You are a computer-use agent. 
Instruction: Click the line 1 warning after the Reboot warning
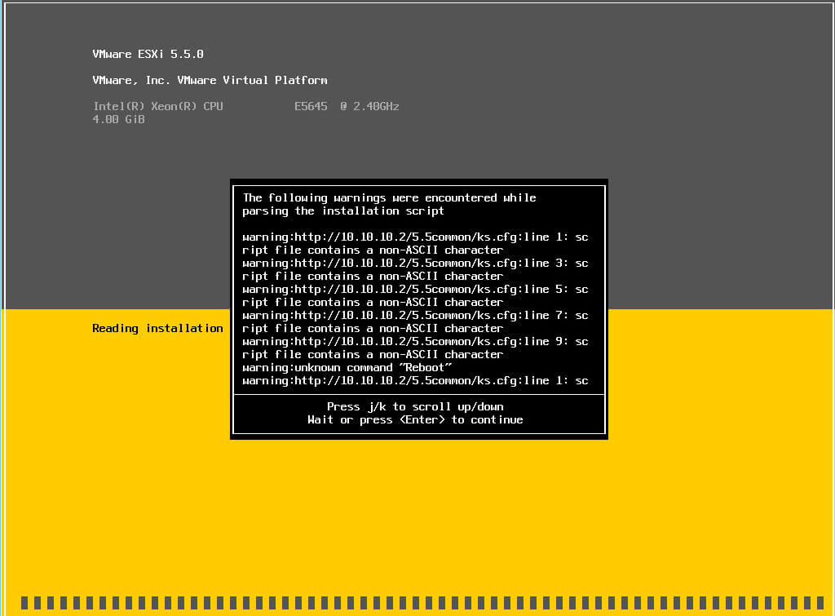tap(415, 380)
